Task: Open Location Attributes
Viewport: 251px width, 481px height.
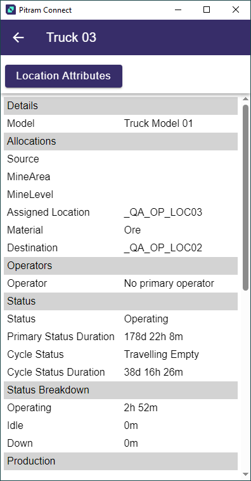Action: 64,76
